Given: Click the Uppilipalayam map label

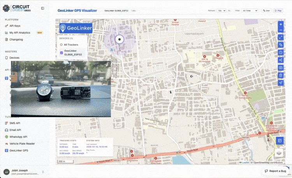Looking at the screenshot, I should (194, 33).
